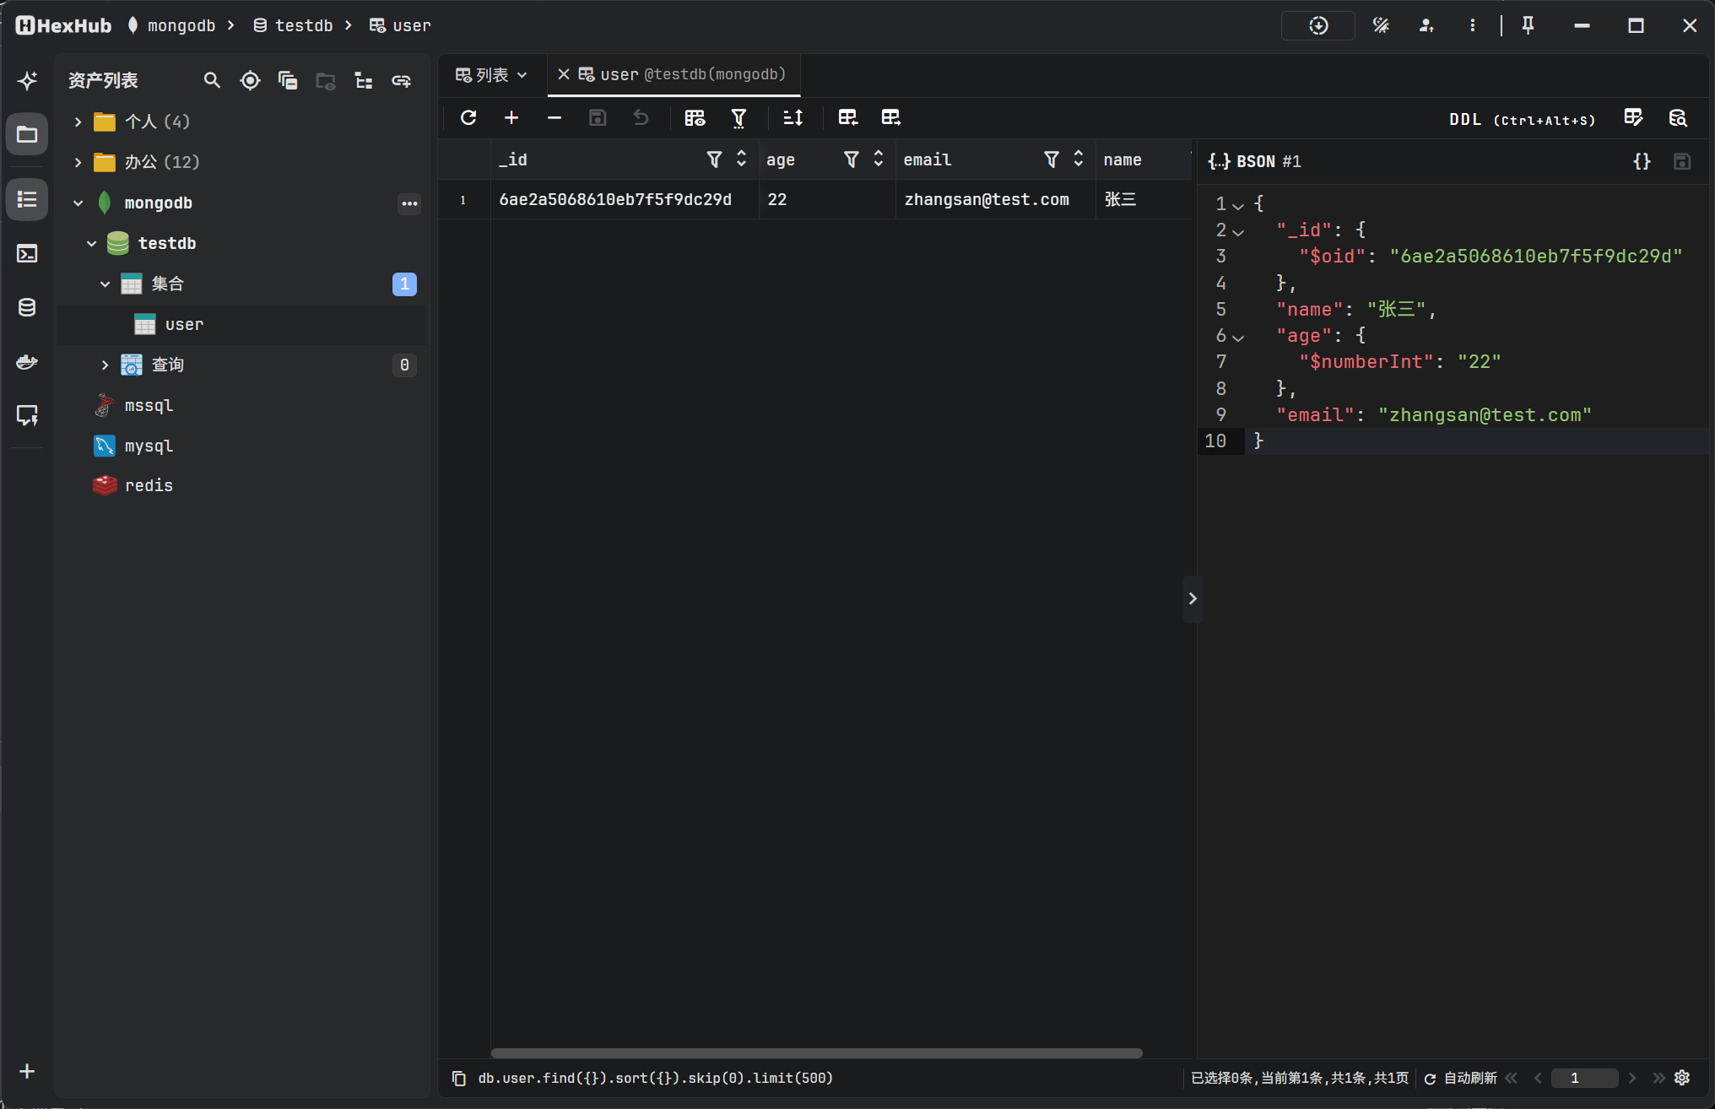Viewport: 1715px width, 1109px height.
Task: Open the vertical more menu in title bar
Action: (x=1472, y=25)
